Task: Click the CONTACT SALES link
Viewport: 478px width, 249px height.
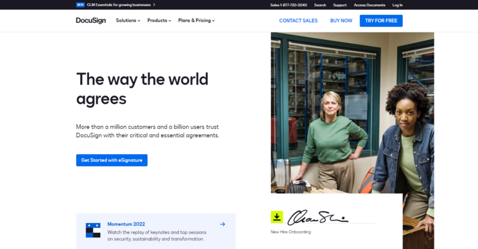Action: pos(299,20)
